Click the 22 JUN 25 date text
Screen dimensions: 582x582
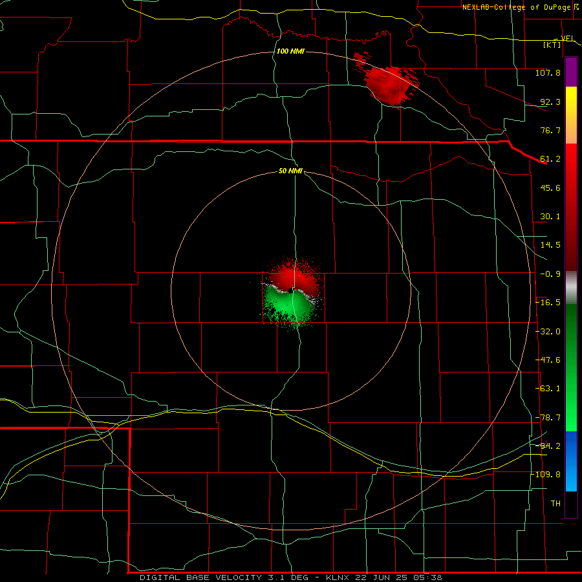pos(382,577)
